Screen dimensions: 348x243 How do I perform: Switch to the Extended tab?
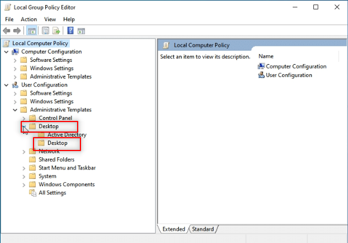pyautogui.click(x=174, y=229)
